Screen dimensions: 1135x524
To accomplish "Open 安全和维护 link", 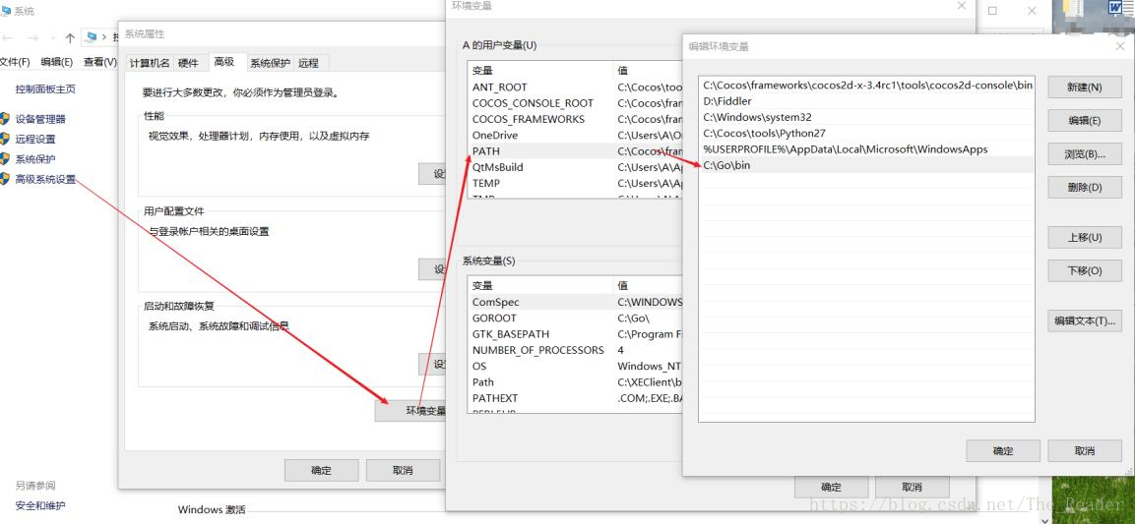I will click(39, 506).
